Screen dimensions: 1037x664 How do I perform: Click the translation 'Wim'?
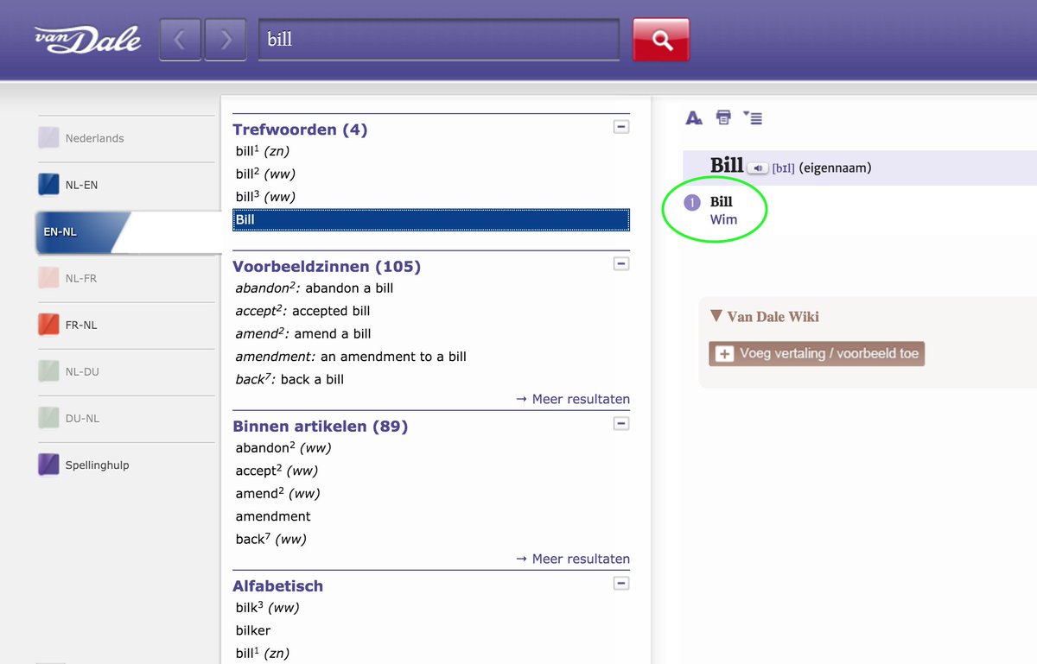[723, 219]
